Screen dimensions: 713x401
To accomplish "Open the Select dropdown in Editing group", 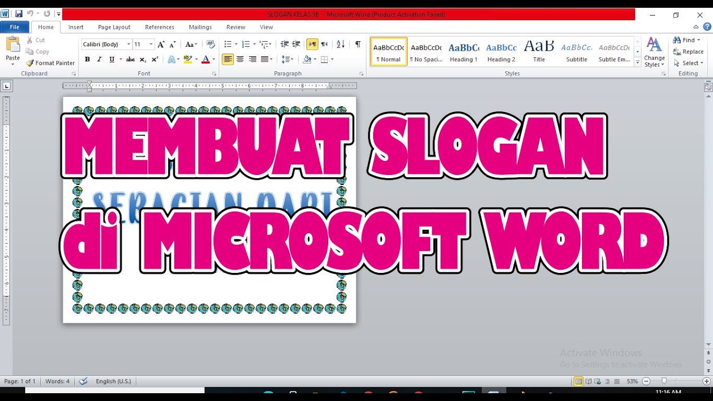I will 688,63.
